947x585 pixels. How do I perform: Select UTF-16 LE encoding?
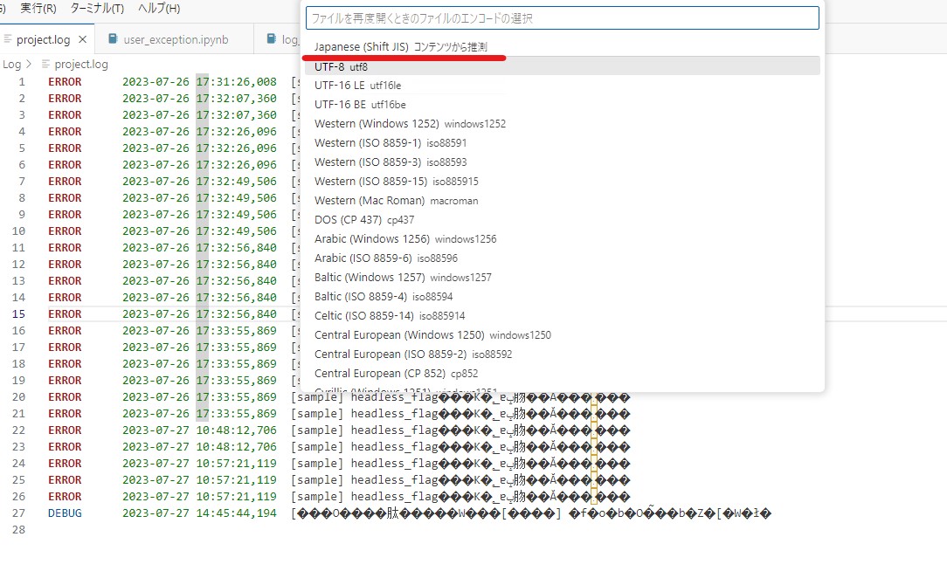[358, 86]
